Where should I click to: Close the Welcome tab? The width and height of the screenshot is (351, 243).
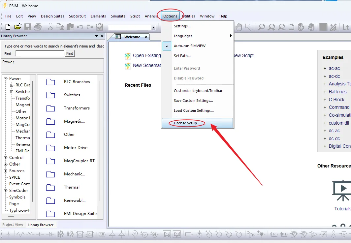(x=146, y=37)
